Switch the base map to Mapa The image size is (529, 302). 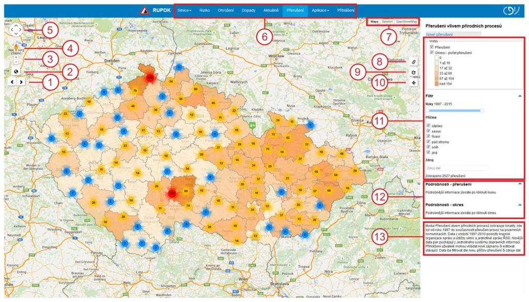click(x=374, y=21)
